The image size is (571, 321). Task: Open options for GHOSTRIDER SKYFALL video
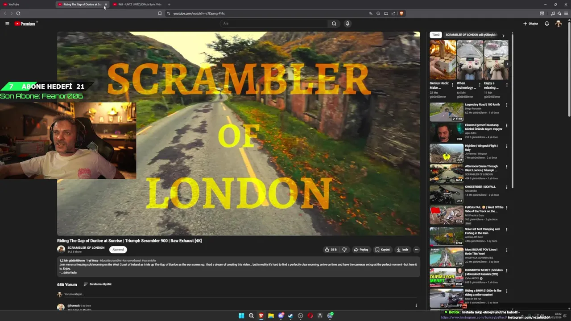[x=506, y=187]
